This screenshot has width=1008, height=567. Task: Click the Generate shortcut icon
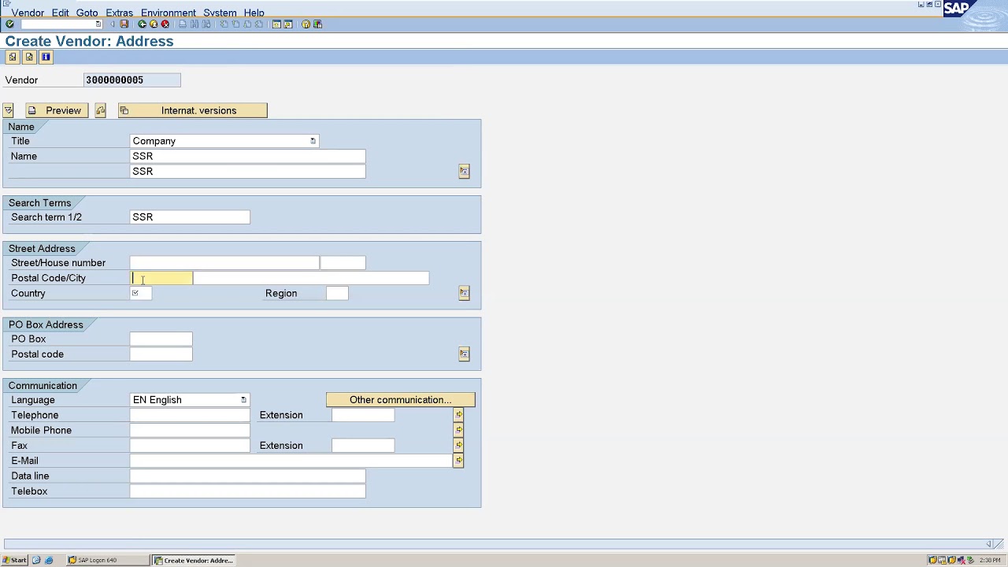[288, 24]
